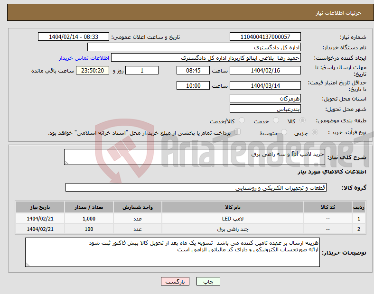The width and height of the screenshot is (374, 294).
Task: Click the تعداد / مقدار column header
Action: point(89,207)
